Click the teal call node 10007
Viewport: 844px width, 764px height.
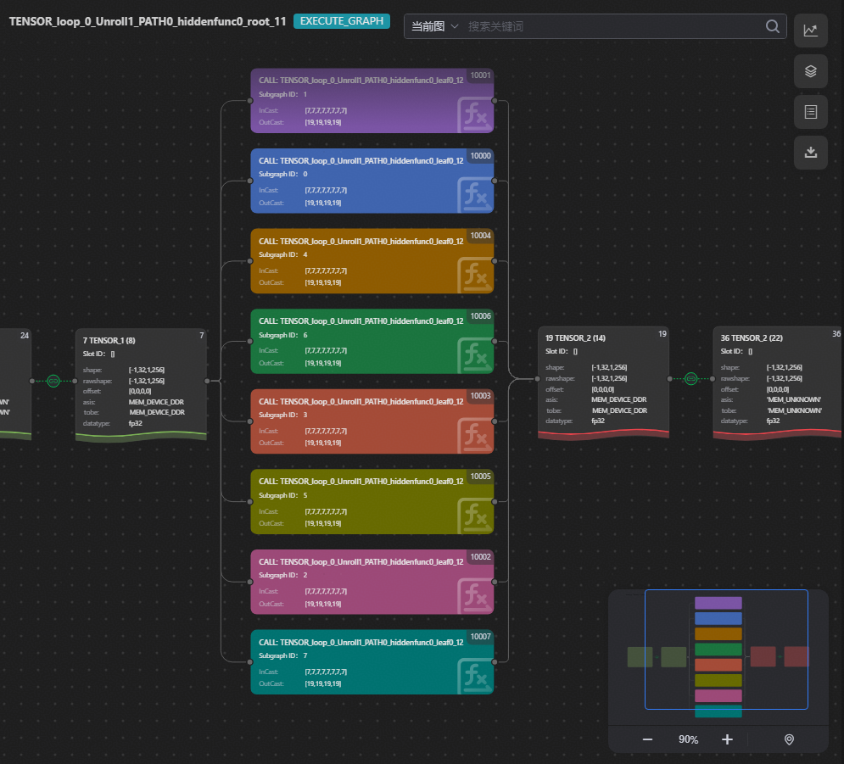(372, 661)
